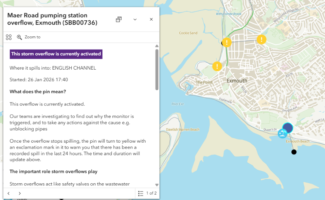Click the popup title Maer Road pumping station
Viewport: 325px width, 200px height.
click(x=52, y=19)
